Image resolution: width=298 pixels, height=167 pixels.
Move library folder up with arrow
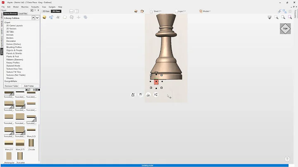(x=33, y=18)
